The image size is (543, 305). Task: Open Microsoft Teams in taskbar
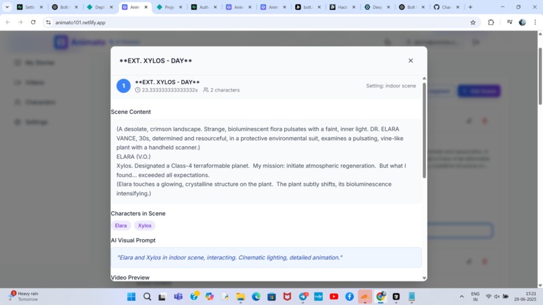tap(178, 297)
